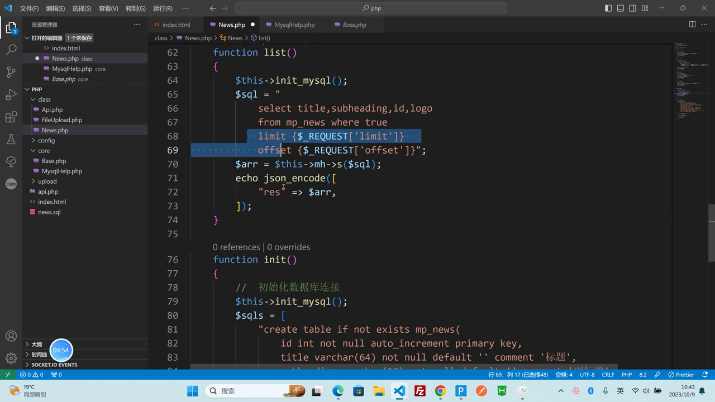This screenshot has height=402, width=715.
Task: Open Google Chrome from taskbar
Action: pyautogui.click(x=440, y=391)
